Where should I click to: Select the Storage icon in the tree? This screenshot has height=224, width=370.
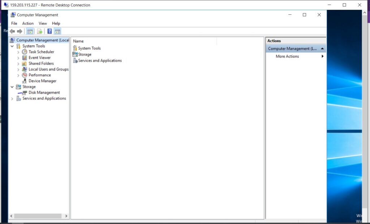[18, 87]
